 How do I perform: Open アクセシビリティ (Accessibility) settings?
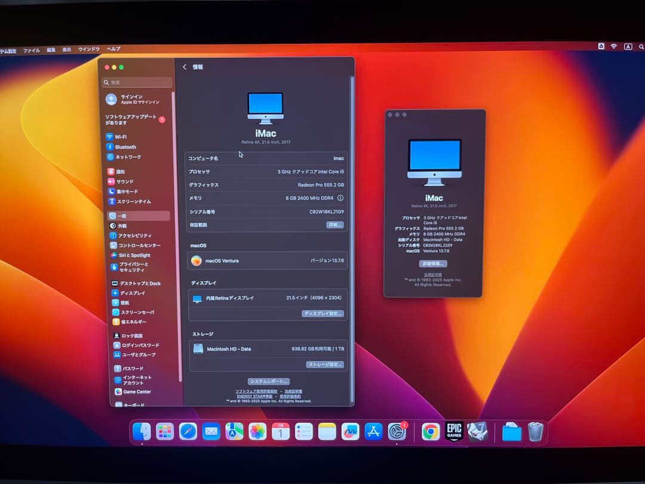click(140, 235)
